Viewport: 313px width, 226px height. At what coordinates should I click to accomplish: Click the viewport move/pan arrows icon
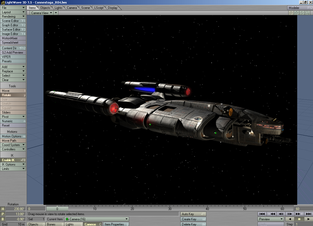(297, 13)
